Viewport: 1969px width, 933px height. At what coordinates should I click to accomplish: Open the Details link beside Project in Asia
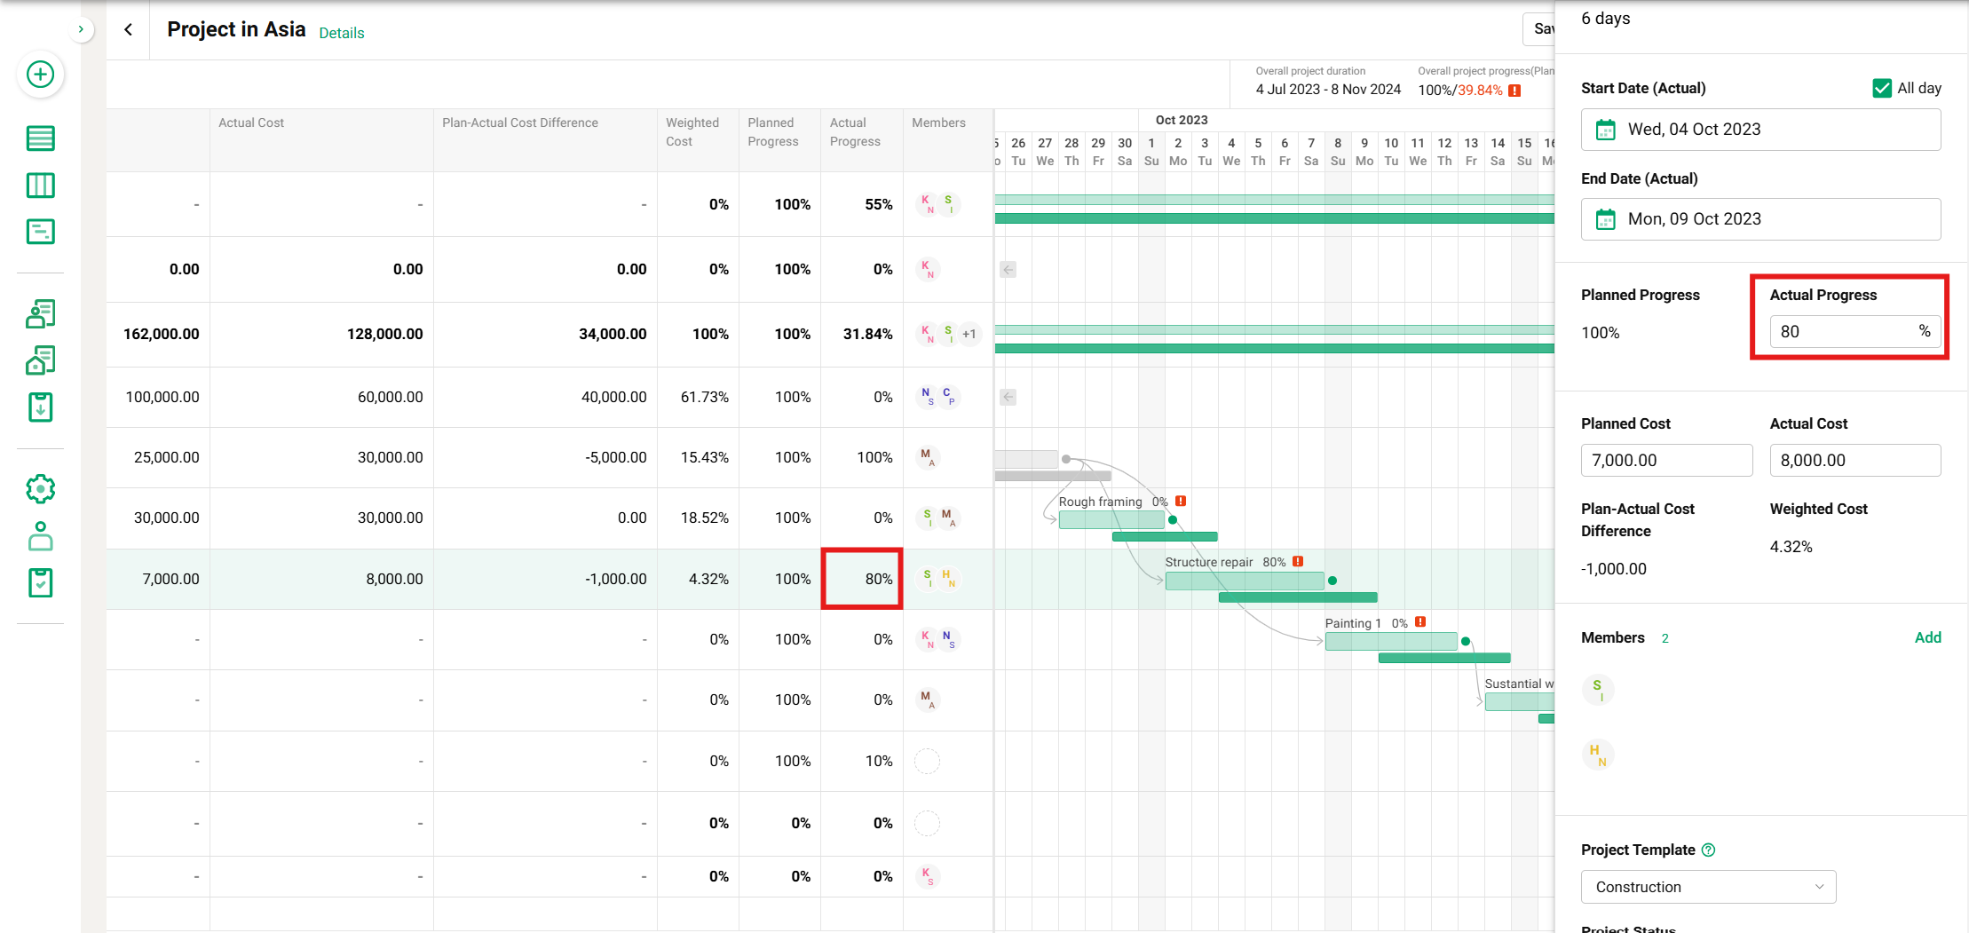tap(341, 33)
